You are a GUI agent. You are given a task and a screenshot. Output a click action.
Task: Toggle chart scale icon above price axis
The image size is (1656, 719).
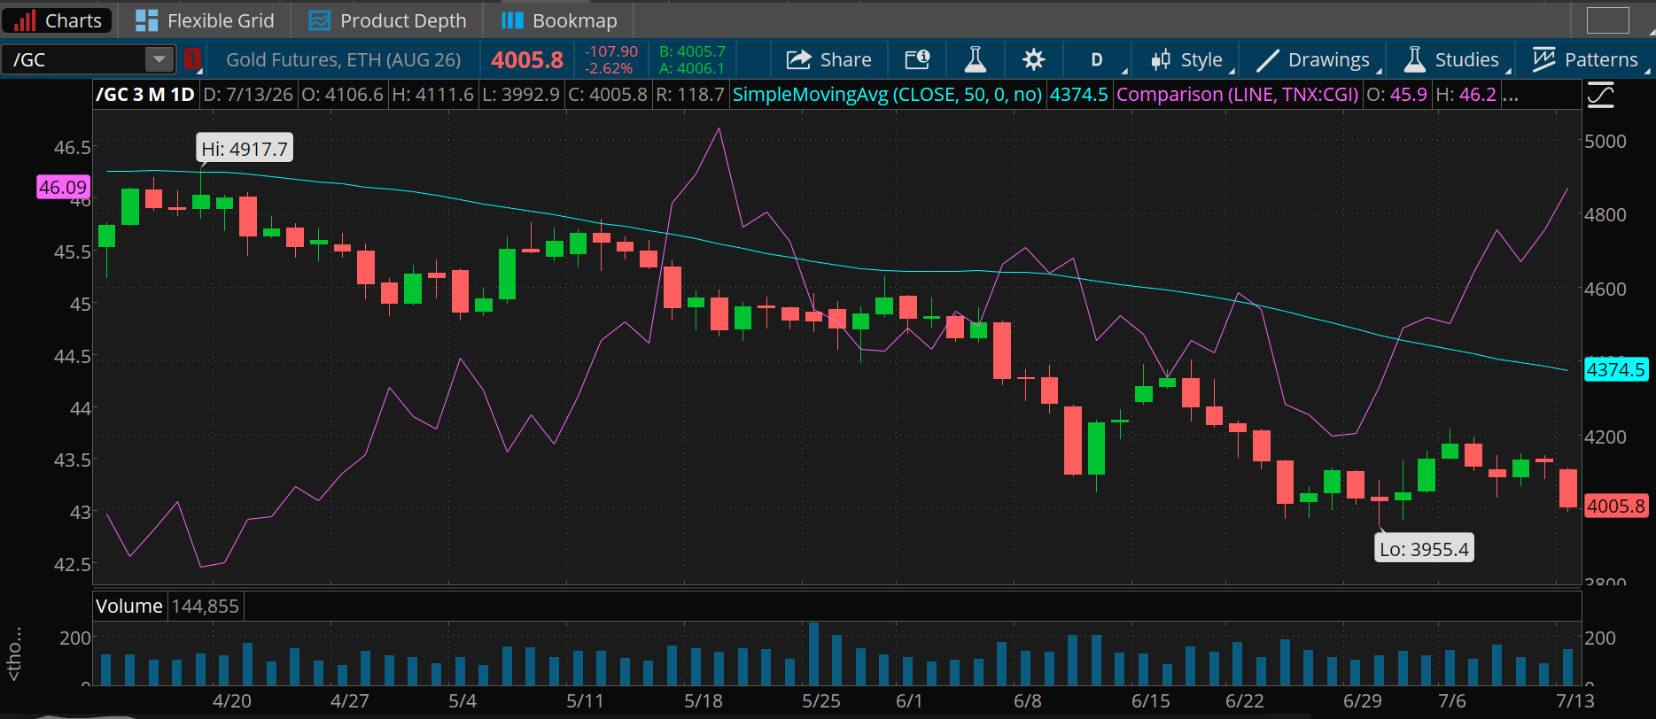point(1600,95)
